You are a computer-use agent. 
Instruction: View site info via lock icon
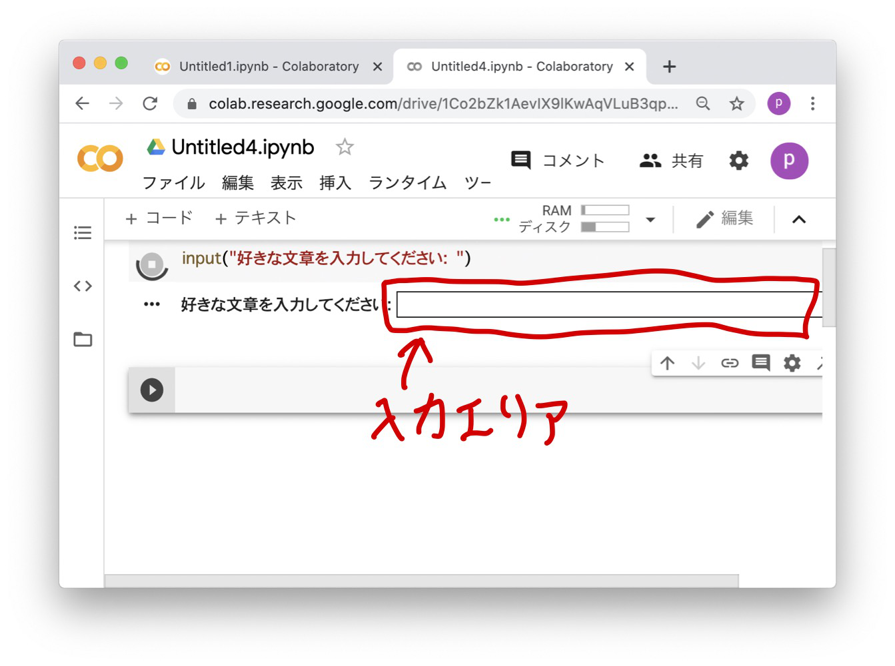point(192,104)
